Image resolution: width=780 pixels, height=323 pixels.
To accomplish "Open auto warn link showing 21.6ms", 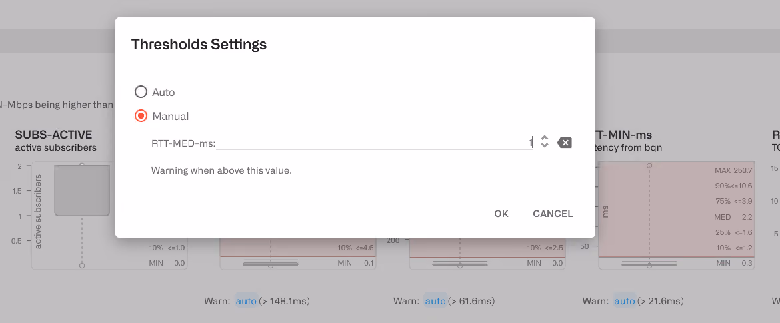I will tap(624, 301).
